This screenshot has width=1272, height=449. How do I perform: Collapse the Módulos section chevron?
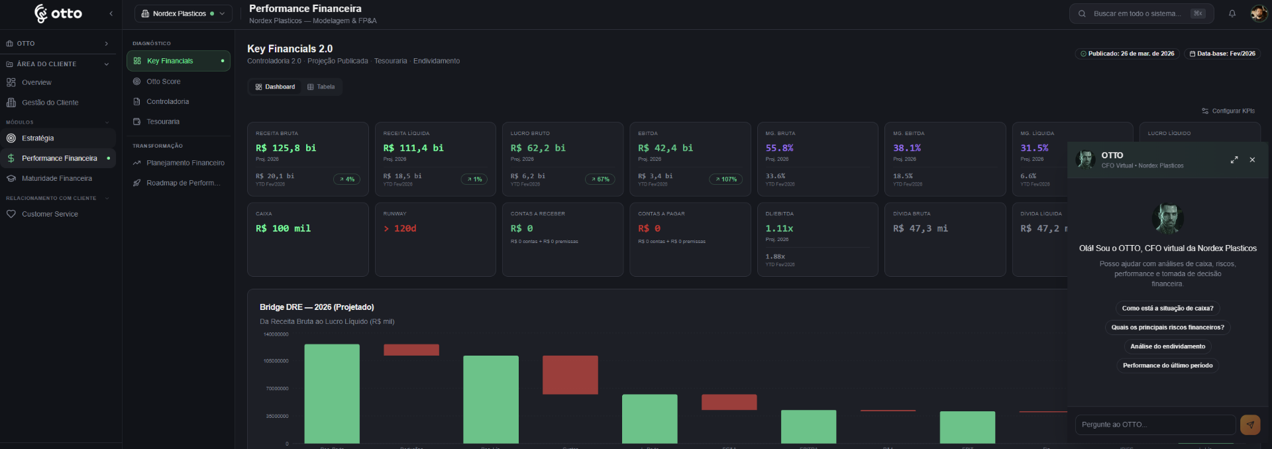coord(107,123)
